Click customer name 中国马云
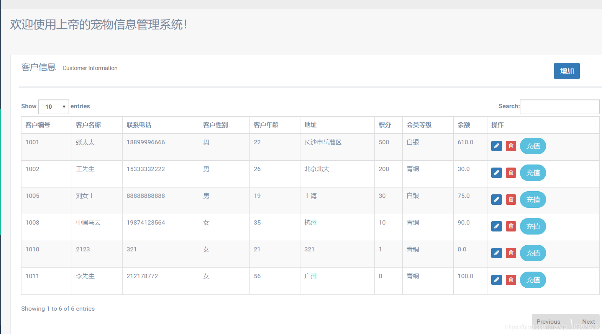This screenshot has height=334, width=602. click(88, 223)
